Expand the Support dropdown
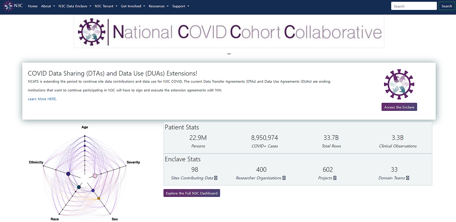The image size is (456, 222). click(x=181, y=6)
